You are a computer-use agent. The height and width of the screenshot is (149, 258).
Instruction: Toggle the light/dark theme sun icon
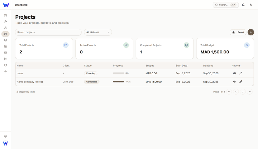click(251, 5)
